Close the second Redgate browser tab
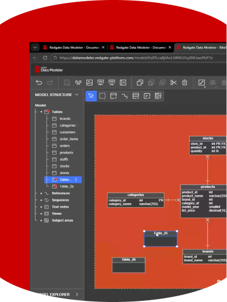The width and height of the screenshot is (227, 302). pos(170,47)
